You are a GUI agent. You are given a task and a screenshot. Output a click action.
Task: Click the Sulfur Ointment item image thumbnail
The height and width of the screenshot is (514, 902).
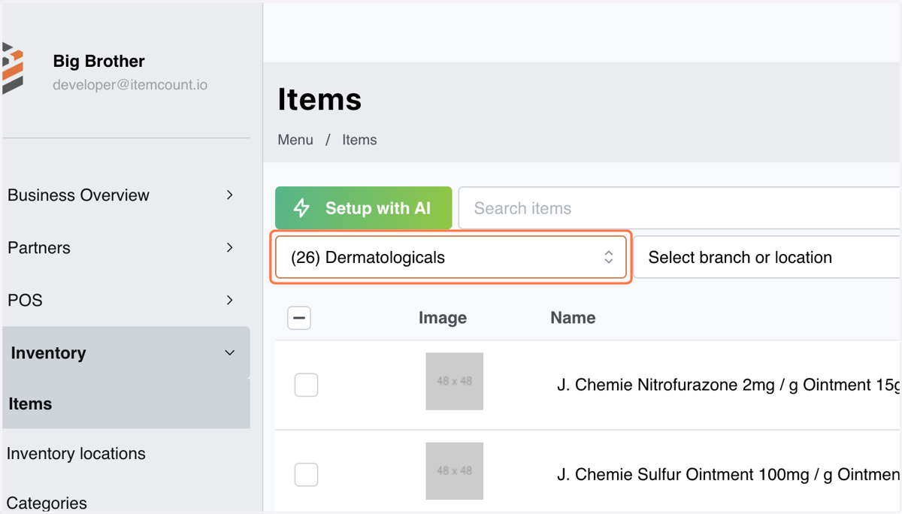[x=455, y=471]
